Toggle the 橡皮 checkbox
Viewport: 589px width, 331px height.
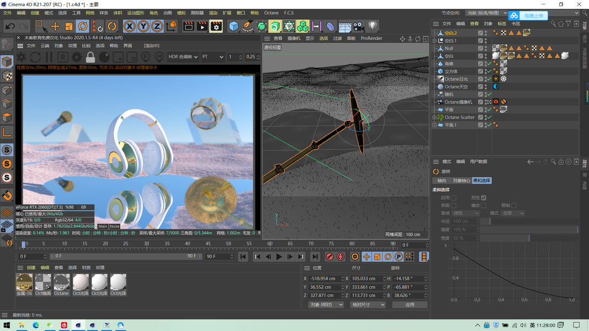pyautogui.click(x=484, y=206)
